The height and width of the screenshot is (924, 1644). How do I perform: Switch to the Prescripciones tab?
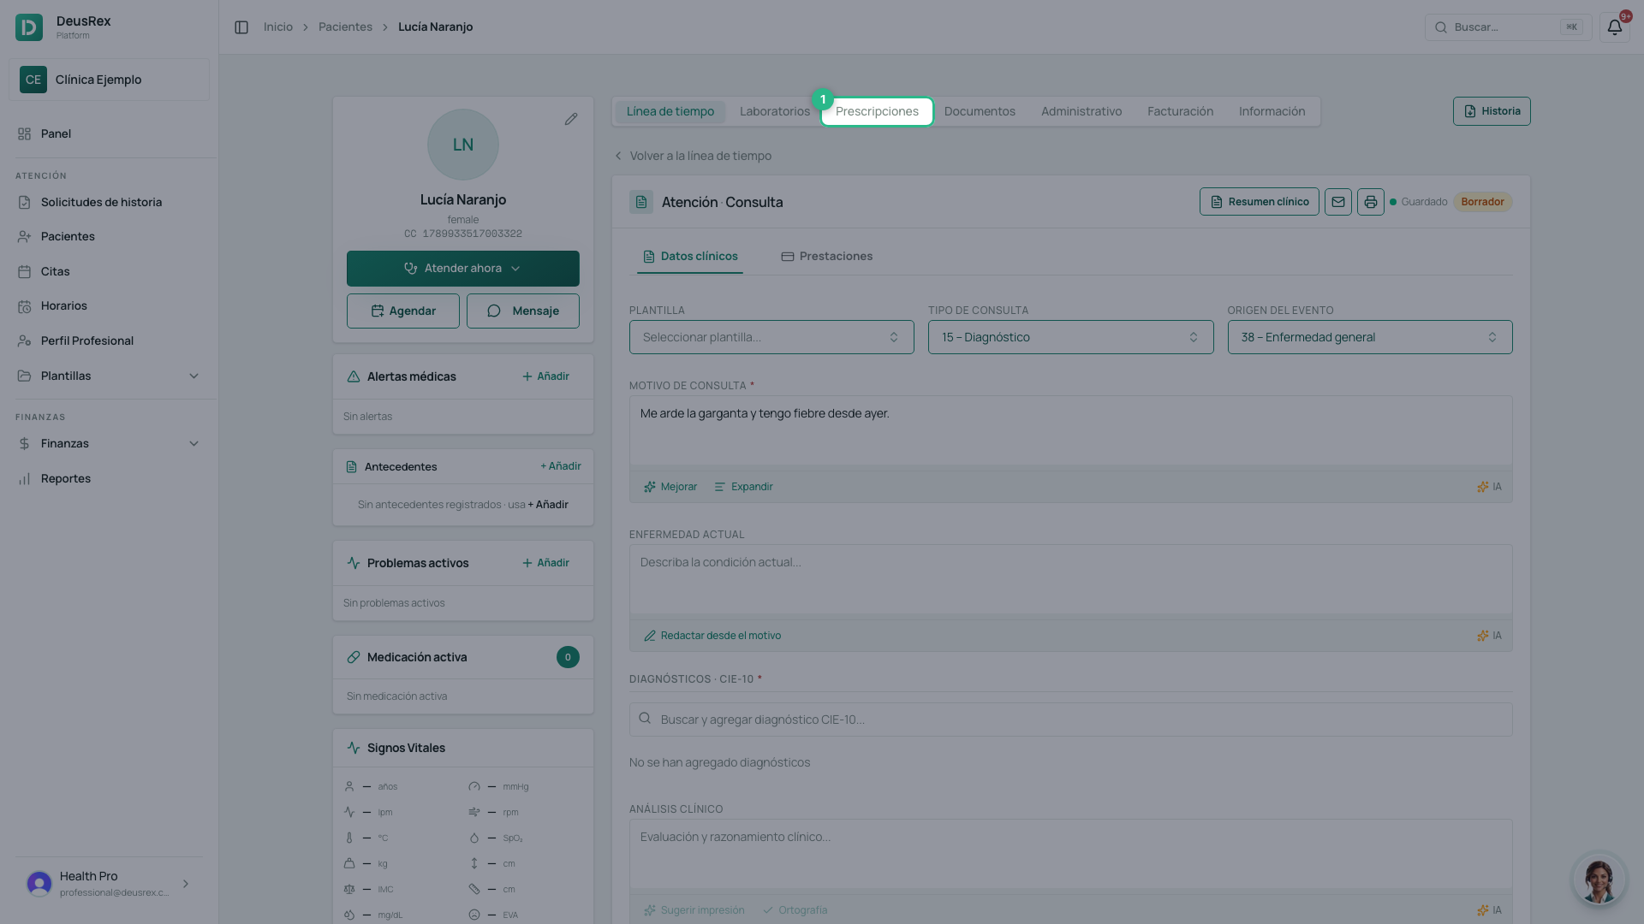[x=877, y=111]
